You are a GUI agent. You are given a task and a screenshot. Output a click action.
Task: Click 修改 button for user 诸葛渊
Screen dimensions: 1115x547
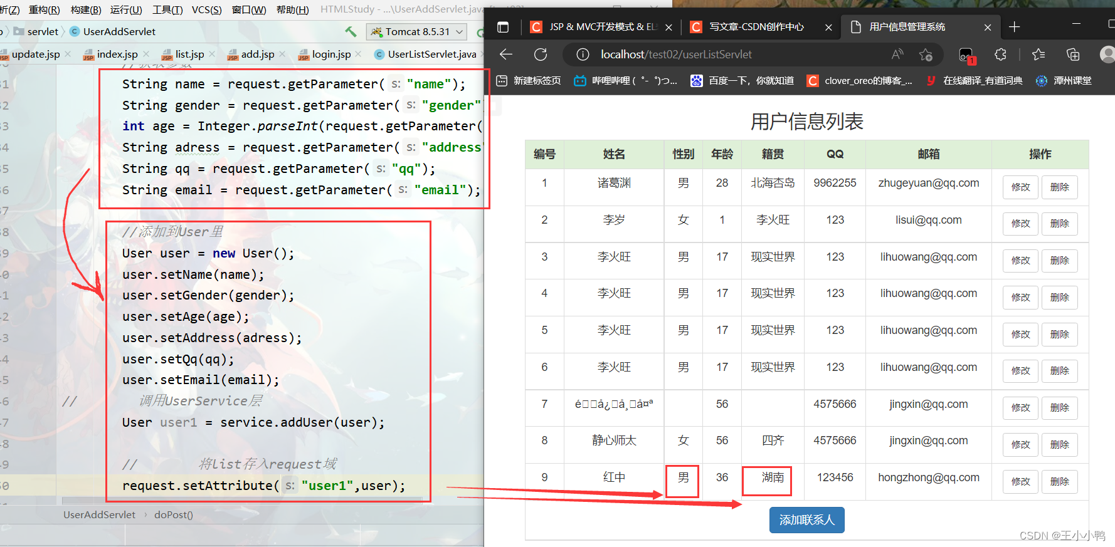click(1020, 187)
